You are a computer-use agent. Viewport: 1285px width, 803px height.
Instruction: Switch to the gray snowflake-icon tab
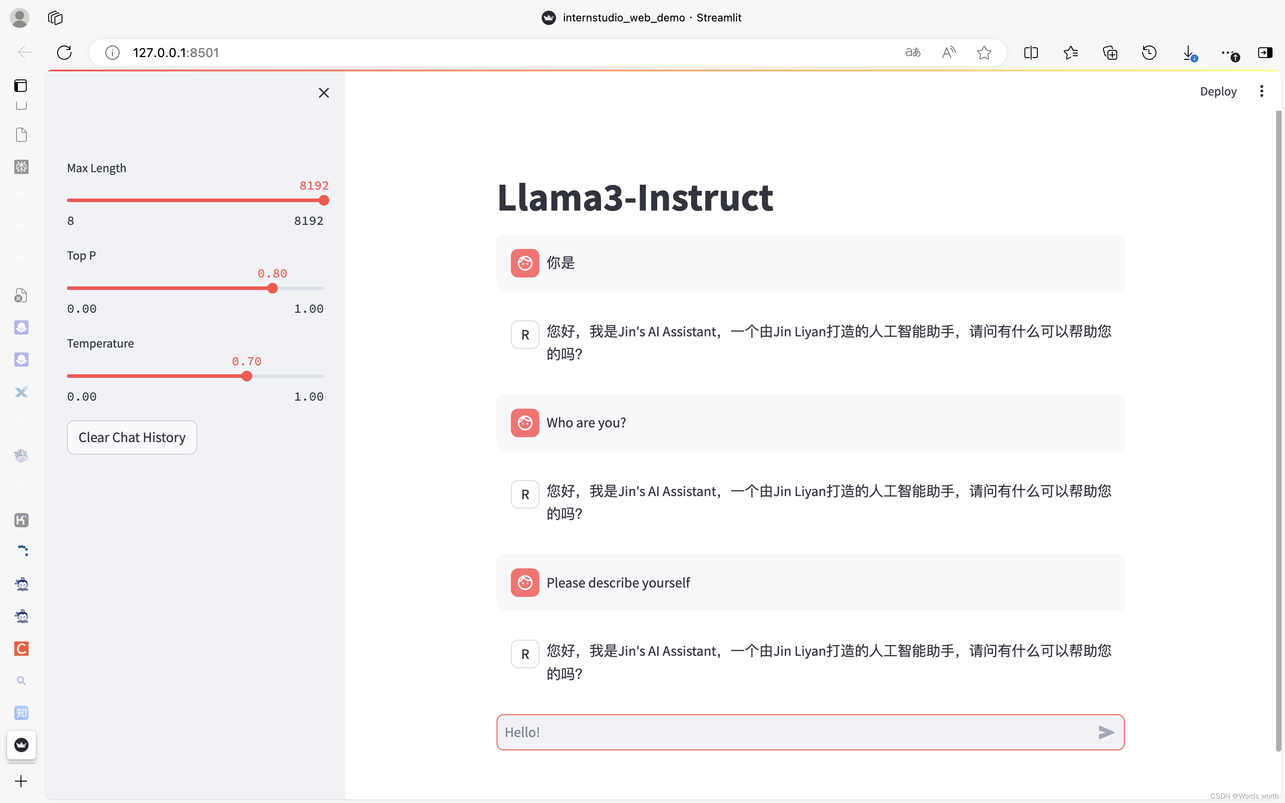(21, 167)
